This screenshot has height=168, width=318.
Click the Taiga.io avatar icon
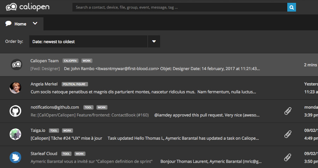click(x=16, y=134)
